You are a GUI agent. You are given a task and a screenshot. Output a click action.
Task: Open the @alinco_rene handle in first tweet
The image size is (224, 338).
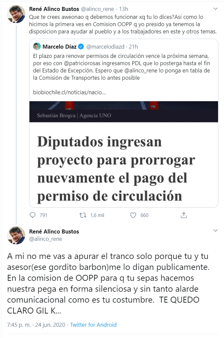[98, 9]
